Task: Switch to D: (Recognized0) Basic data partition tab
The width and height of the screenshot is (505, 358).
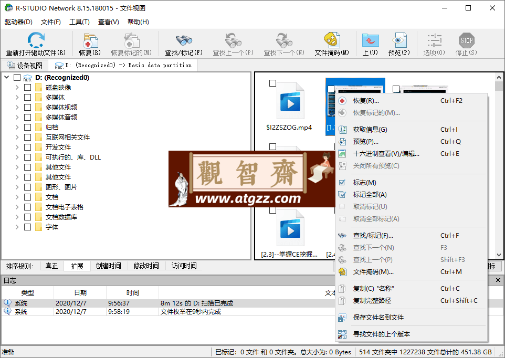Action: [x=123, y=66]
